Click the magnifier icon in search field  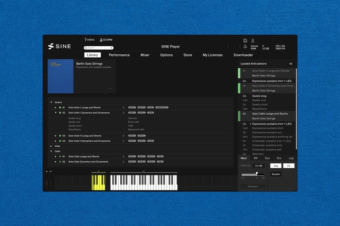pyautogui.click(x=86, y=48)
